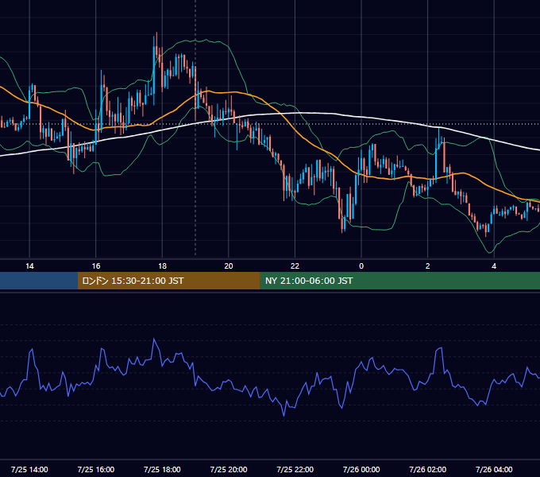Click the 22 hour tick label
The width and height of the screenshot is (540, 477).
click(x=295, y=266)
